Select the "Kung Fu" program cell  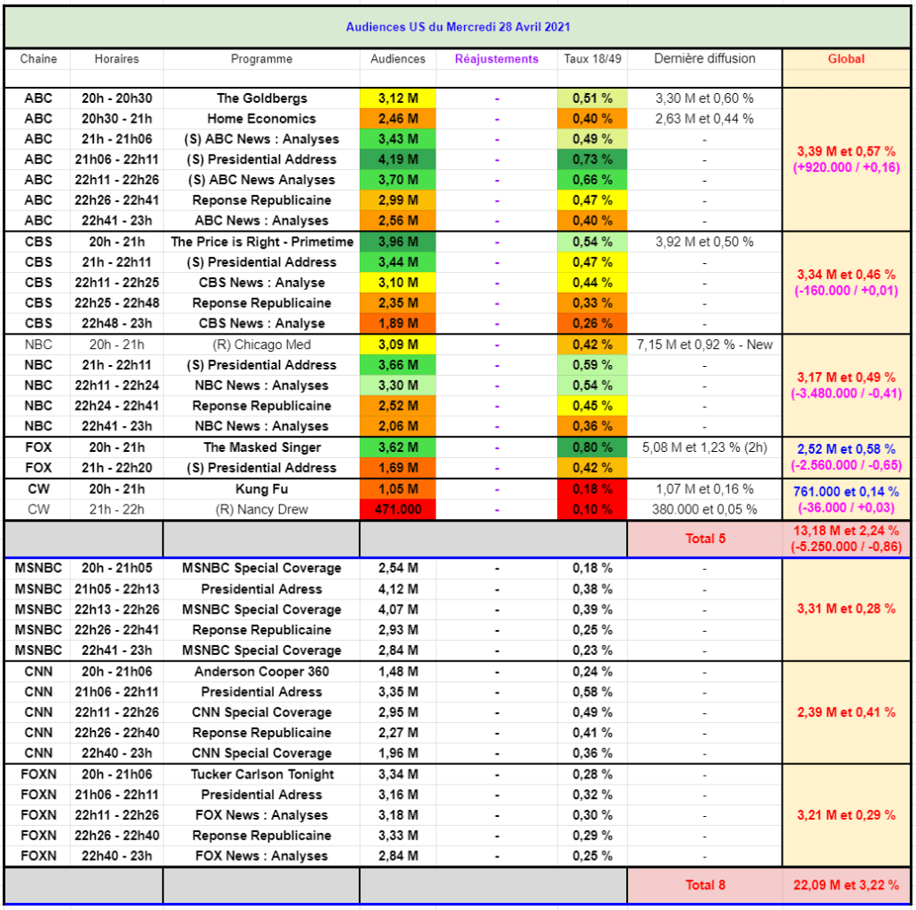tap(261, 489)
